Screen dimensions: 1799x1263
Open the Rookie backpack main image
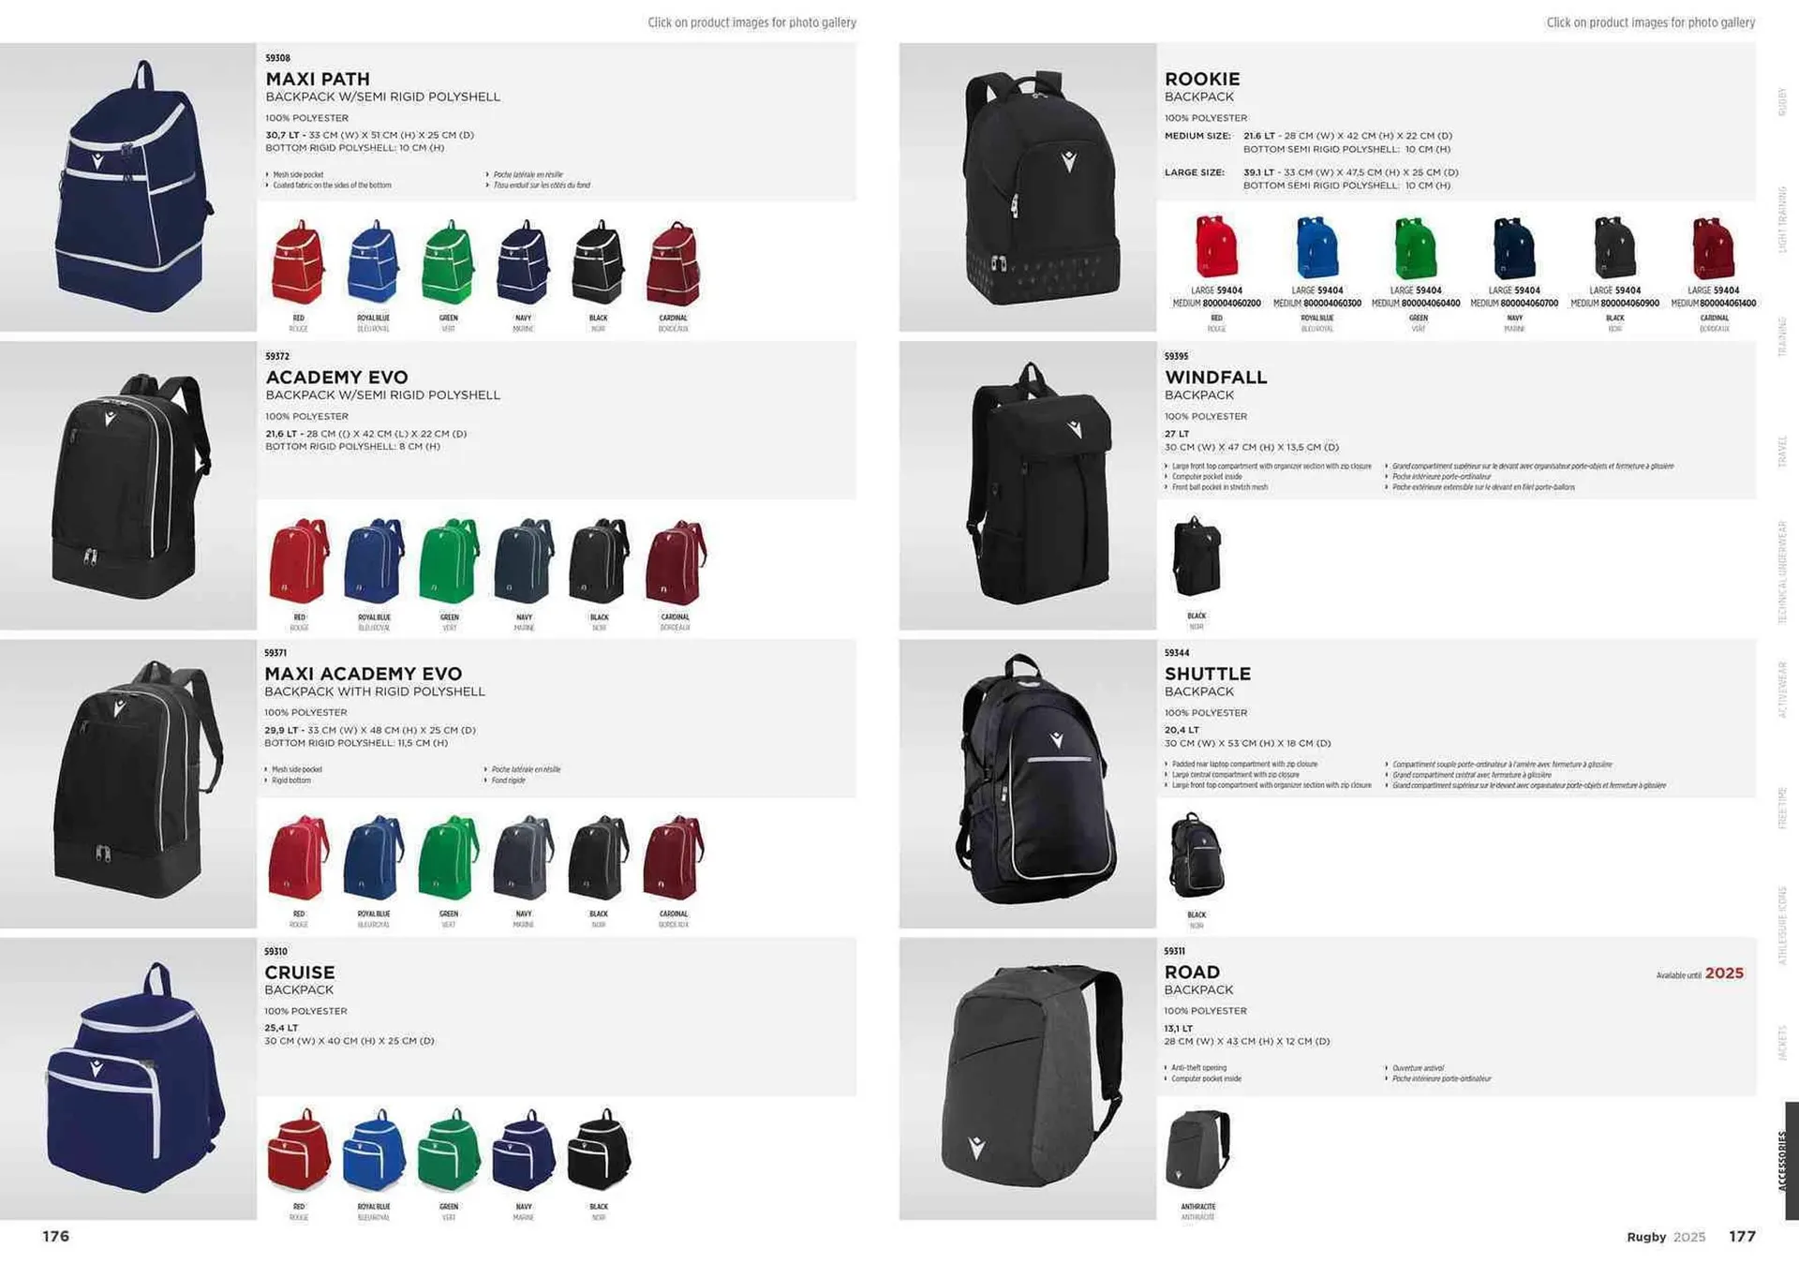point(1028,187)
